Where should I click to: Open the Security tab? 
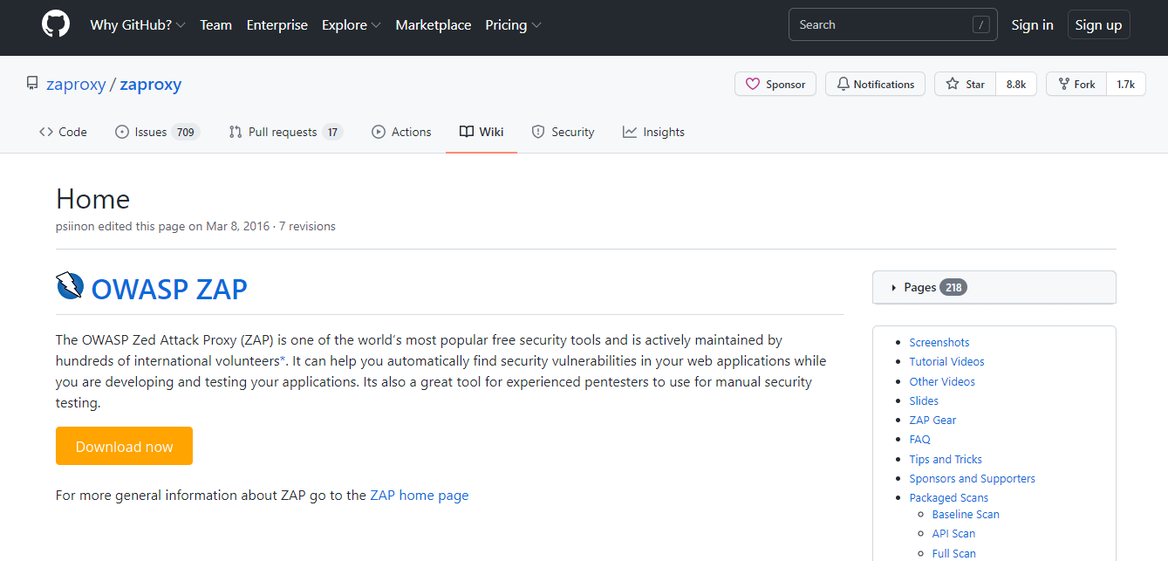click(563, 132)
